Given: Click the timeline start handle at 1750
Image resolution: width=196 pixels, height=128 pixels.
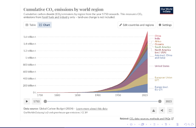Looking at the screenshot, I should pos(45,101).
